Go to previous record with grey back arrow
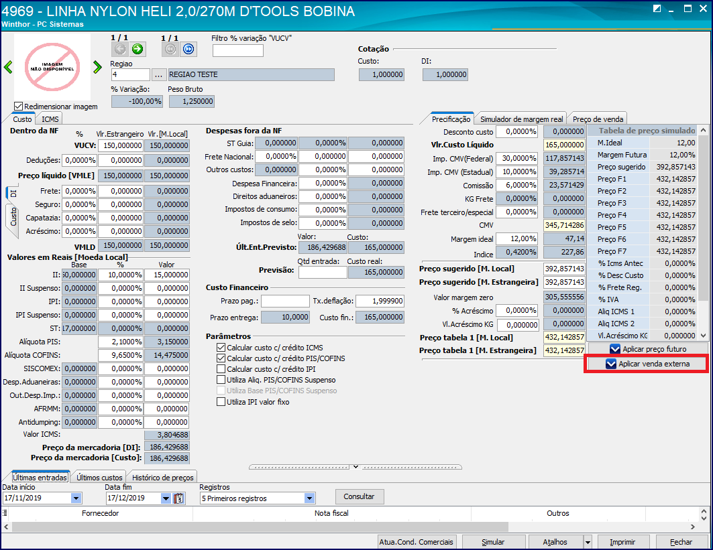713x550 pixels. [x=120, y=49]
